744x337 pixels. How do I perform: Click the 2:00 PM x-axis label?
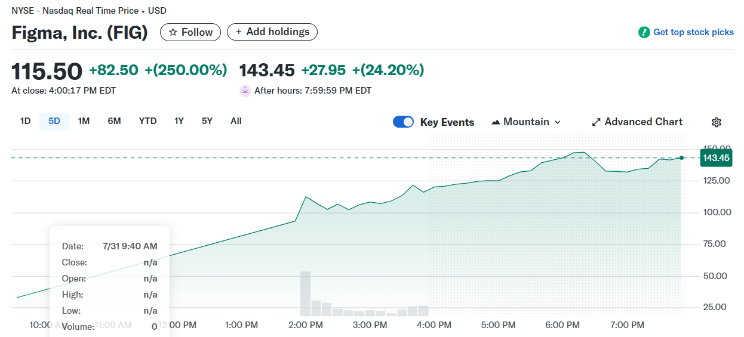click(306, 325)
